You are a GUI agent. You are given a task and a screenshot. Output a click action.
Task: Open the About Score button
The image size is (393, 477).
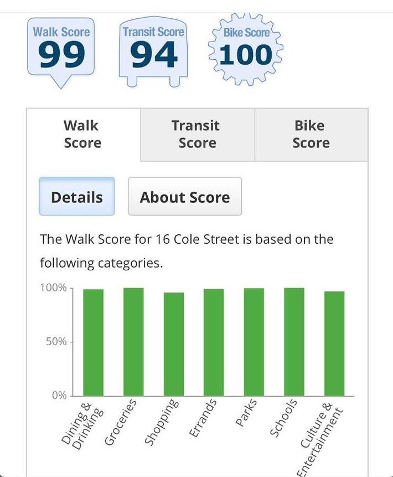(185, 197)
